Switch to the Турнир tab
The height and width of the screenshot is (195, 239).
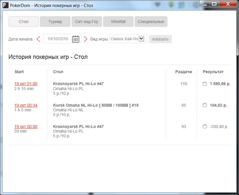click(x=55, y=21)
